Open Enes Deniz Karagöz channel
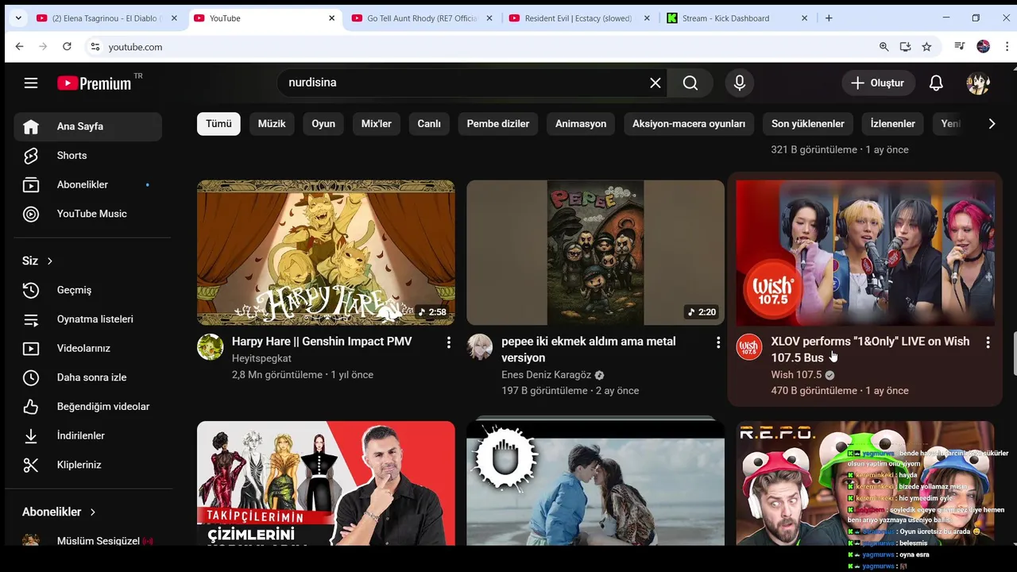Image resolution: width=1017 pixels, height=572 pixels. [547, 375]
